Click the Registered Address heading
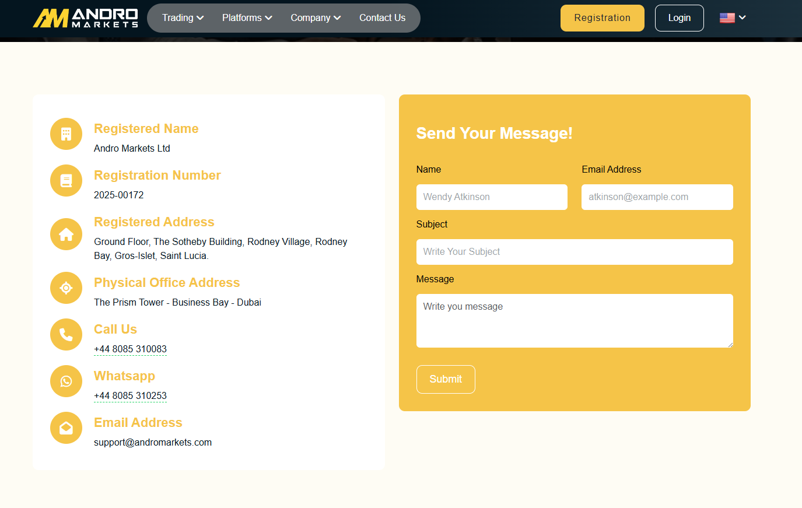 [154, 222]
